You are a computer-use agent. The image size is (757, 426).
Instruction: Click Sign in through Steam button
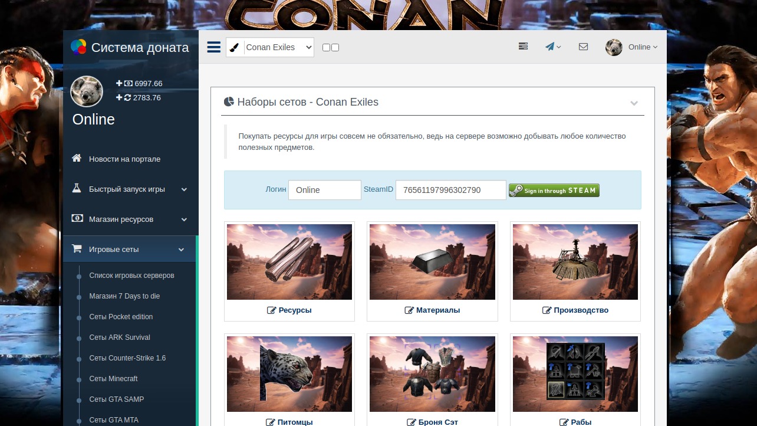pyautogui.click(x=554, y=191)
